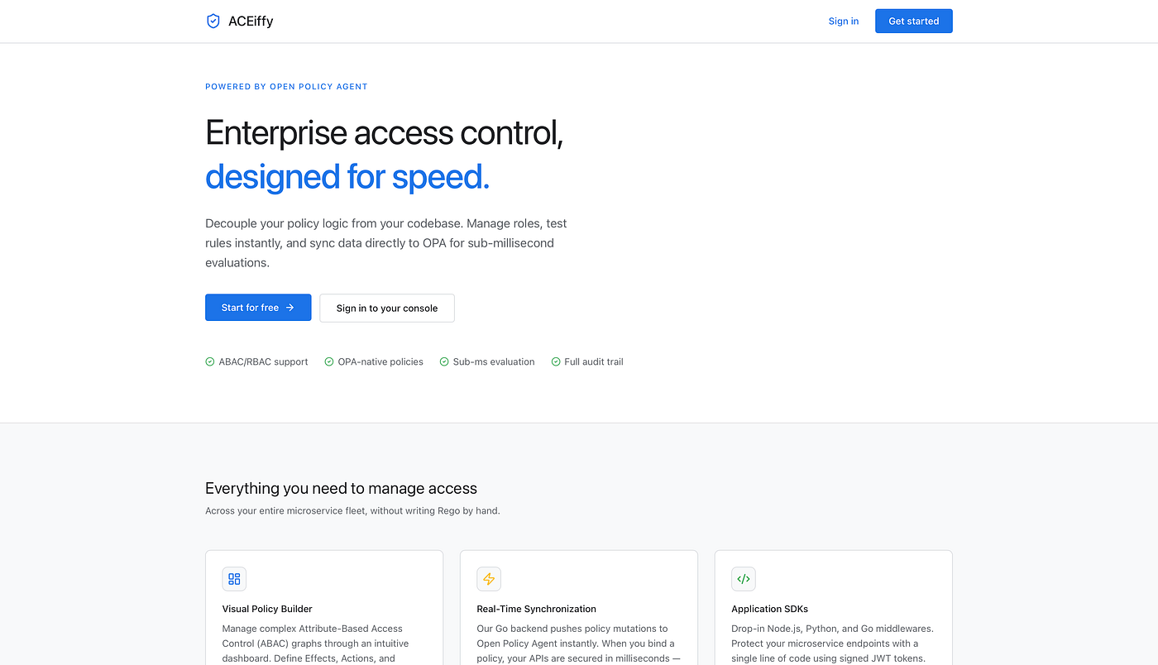
Task: Click the ACEiffy shield logo icon
Action: tap(213, 22)
